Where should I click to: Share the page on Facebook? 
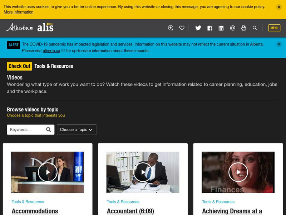coord(209,28)
